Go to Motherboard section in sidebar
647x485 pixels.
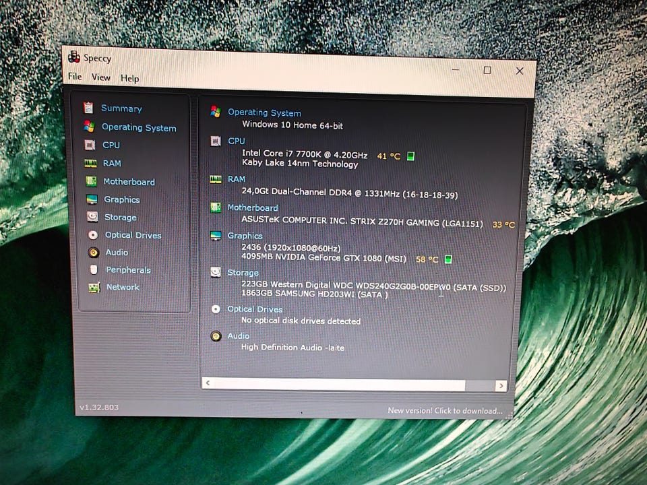point(129,181)
